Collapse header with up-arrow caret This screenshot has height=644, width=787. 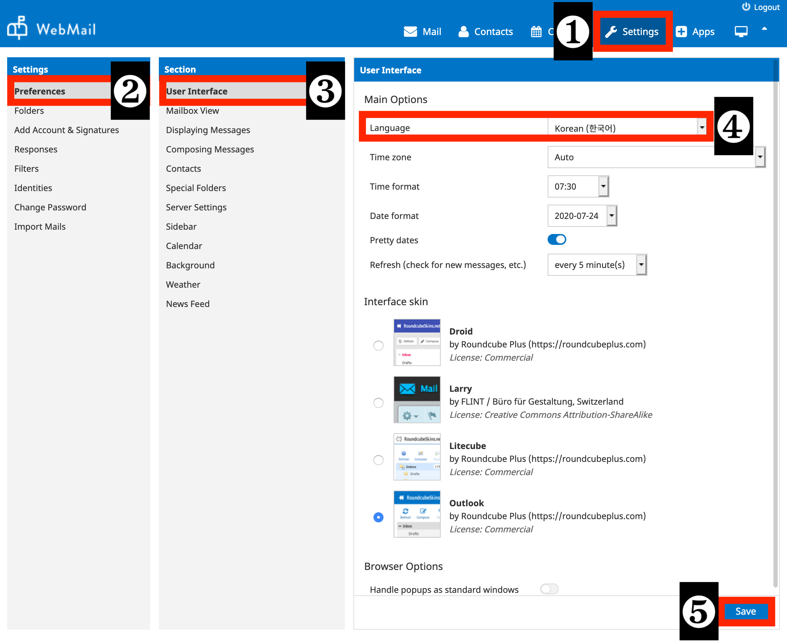click(x=764, y=29)
